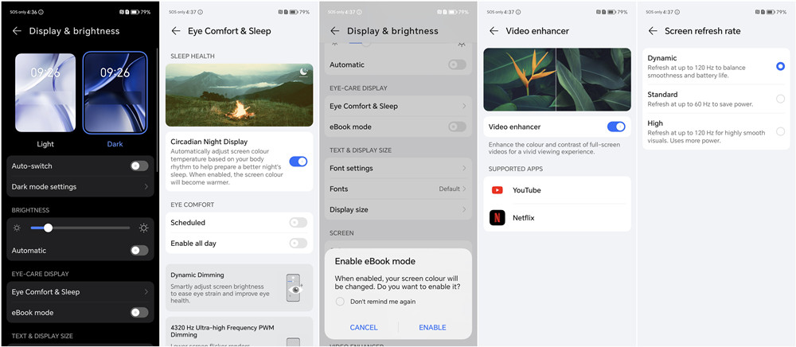Tap CANCEL in eBook mode dialog
Image resolution: width=796 pixels, height=347 pixels.
pos(364,327)
